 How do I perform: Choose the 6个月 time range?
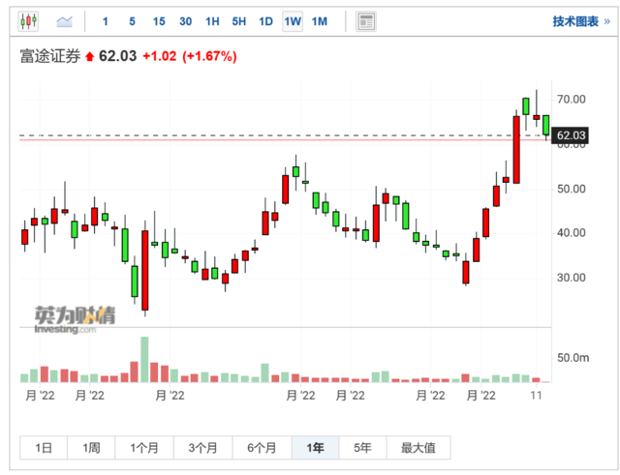pos(262,448)
